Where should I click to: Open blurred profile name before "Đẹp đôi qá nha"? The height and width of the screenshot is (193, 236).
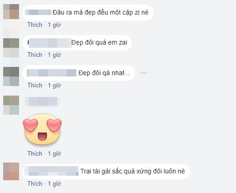(x=51, y=73)
